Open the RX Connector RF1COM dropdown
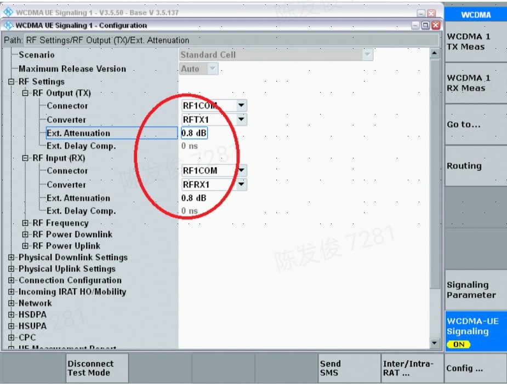The width and height of the screenshot is (507, 384). tap(241, 170)
